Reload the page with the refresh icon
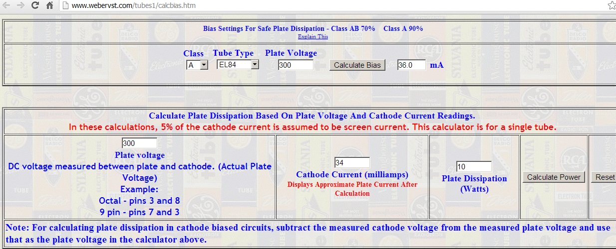The width and height of the screenshot is (616, 249). [35, 6]
